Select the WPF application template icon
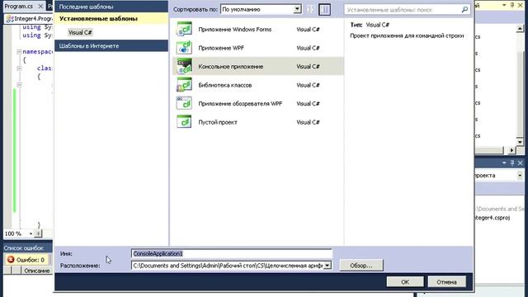The height and width of the screenshot is (297, 528). [x=184, y=48]
